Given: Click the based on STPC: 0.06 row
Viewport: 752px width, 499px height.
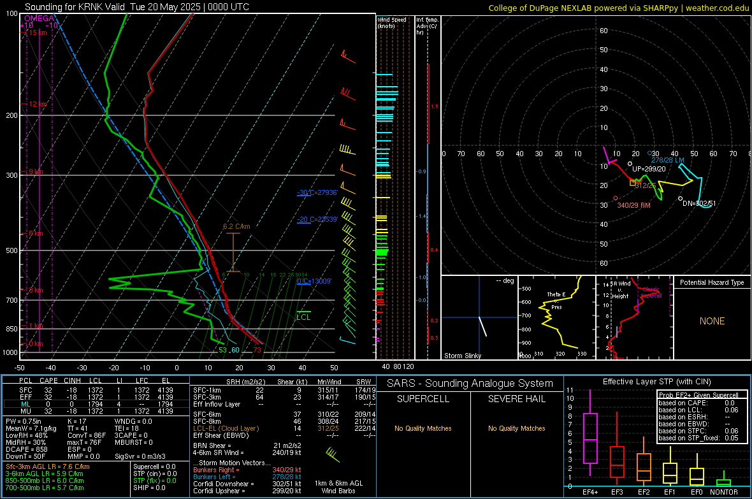Looking at the screenshot, I should (x=698, y=431).
